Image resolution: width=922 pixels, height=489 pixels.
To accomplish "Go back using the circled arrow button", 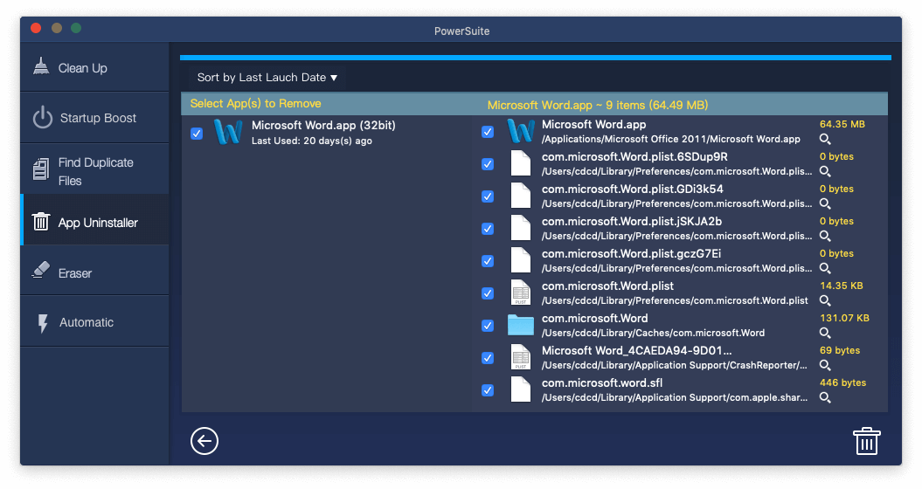I will [x=205, y=441].
